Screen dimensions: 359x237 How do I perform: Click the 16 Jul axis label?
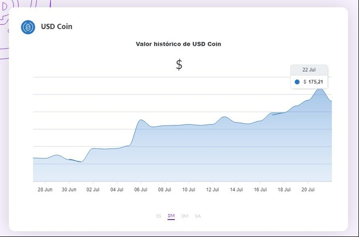click(260, 190)
